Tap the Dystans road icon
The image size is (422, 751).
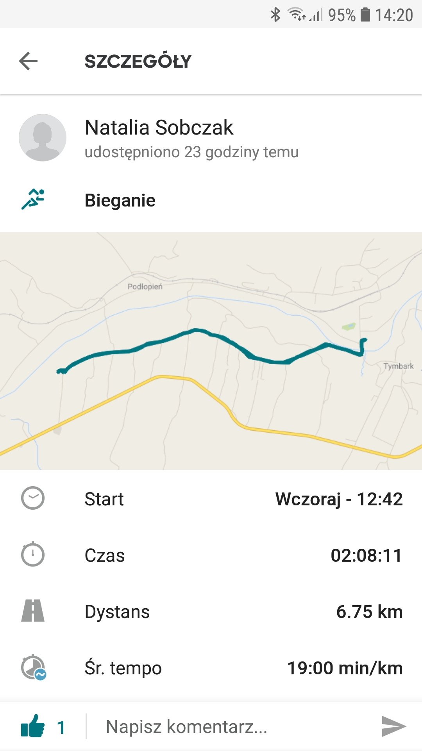33,611
